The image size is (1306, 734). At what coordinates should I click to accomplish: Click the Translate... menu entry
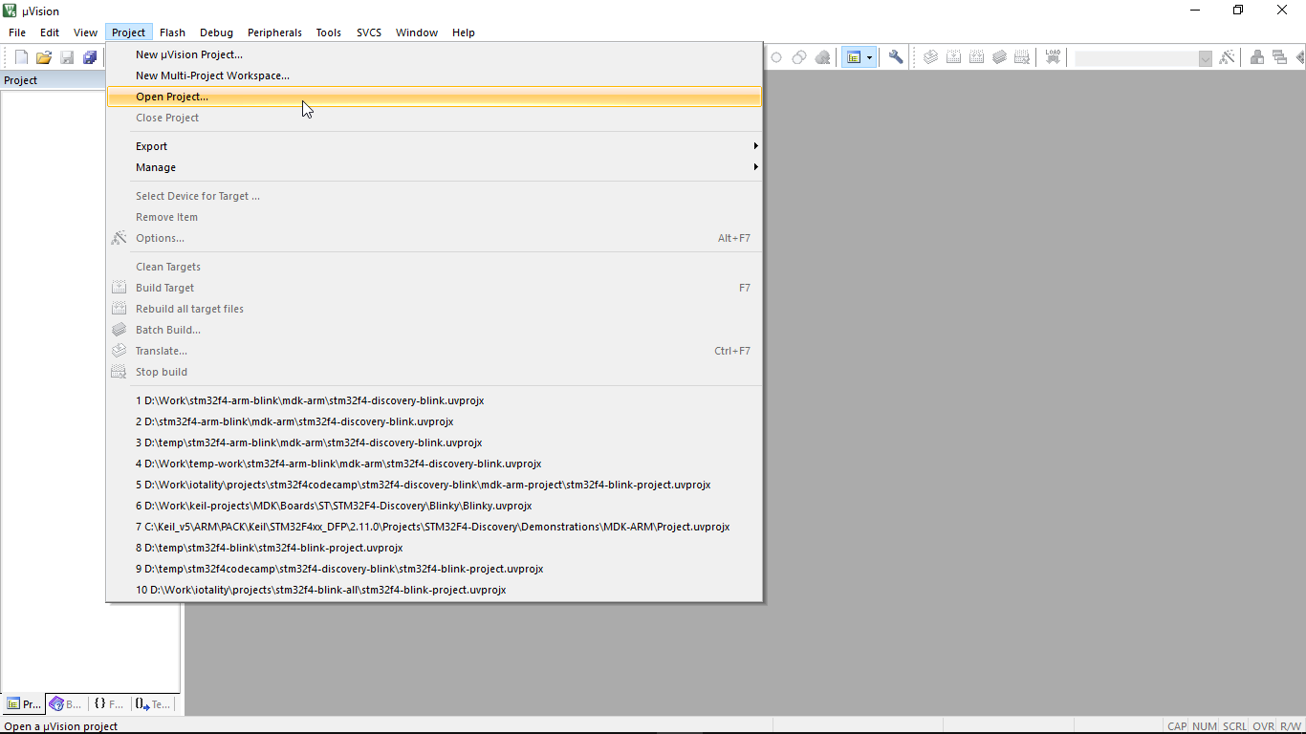point(434,351)
